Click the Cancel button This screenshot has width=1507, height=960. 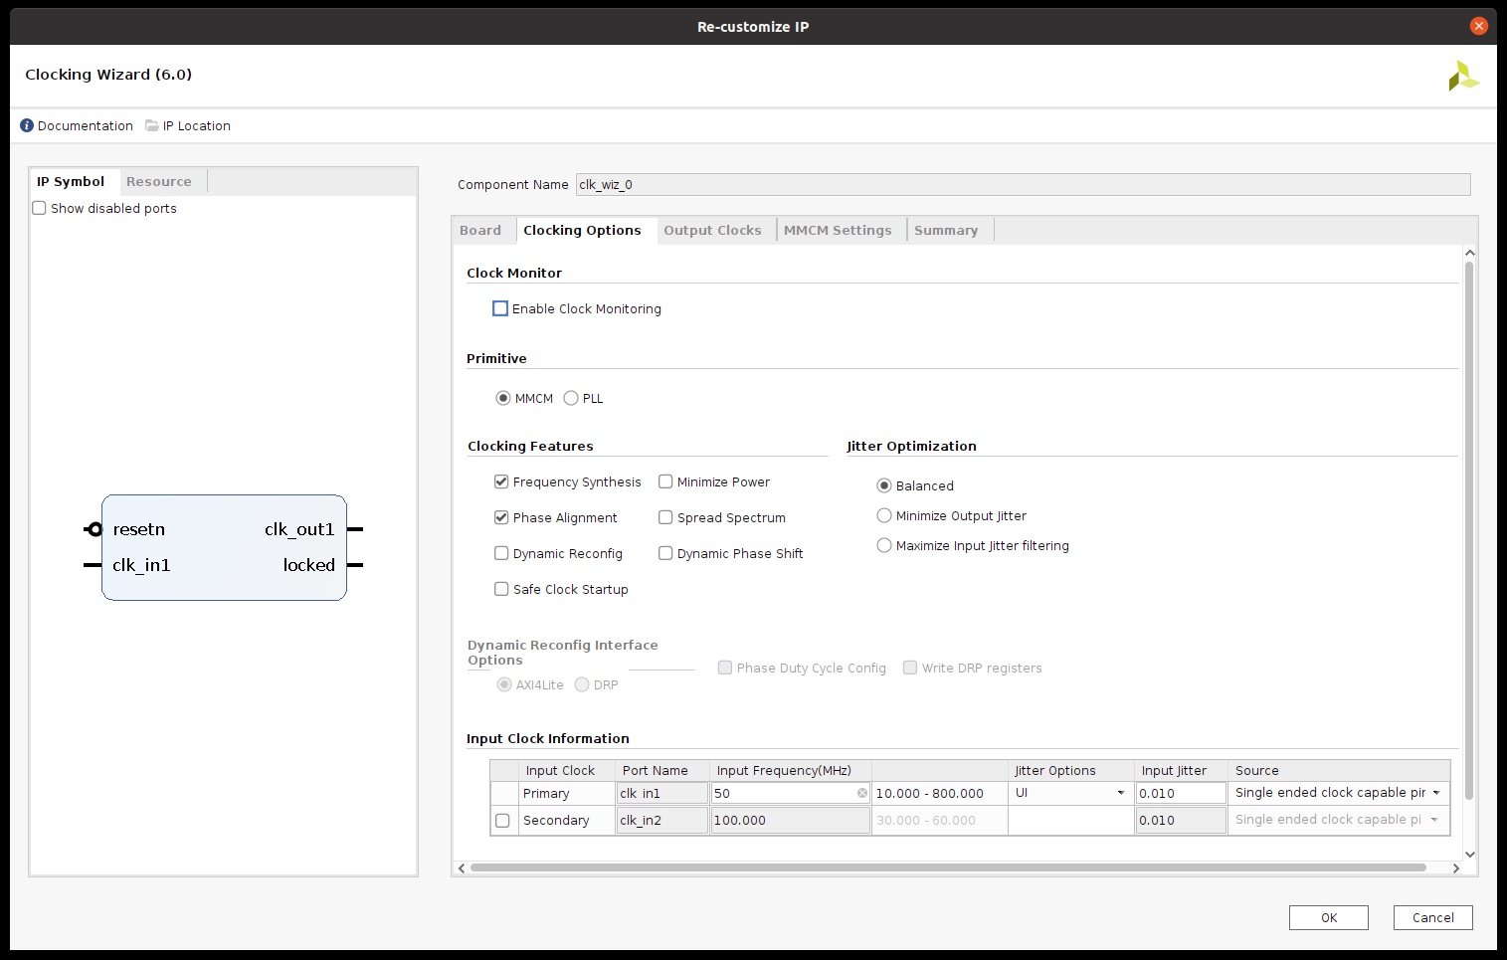[1433, 917]
